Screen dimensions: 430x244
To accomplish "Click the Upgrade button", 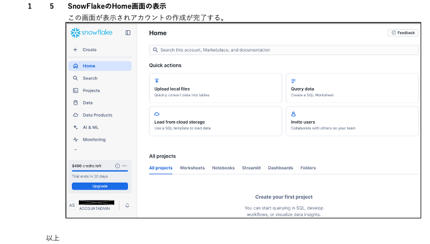I will 100,186.
